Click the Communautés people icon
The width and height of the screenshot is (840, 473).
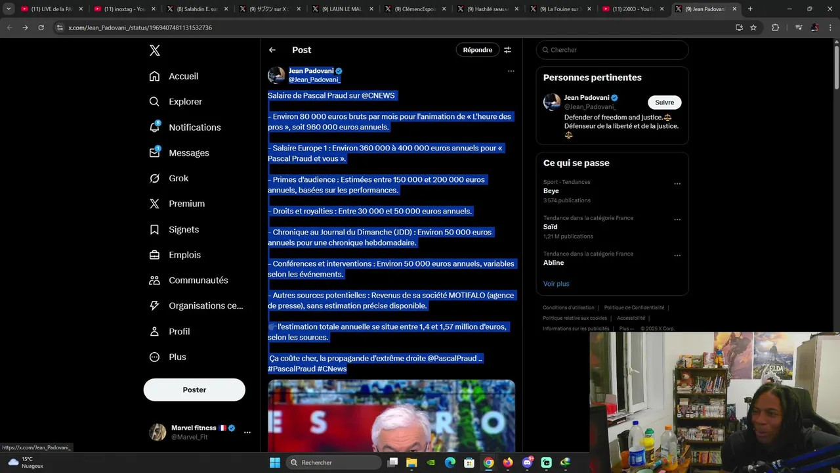pos(154,281)
